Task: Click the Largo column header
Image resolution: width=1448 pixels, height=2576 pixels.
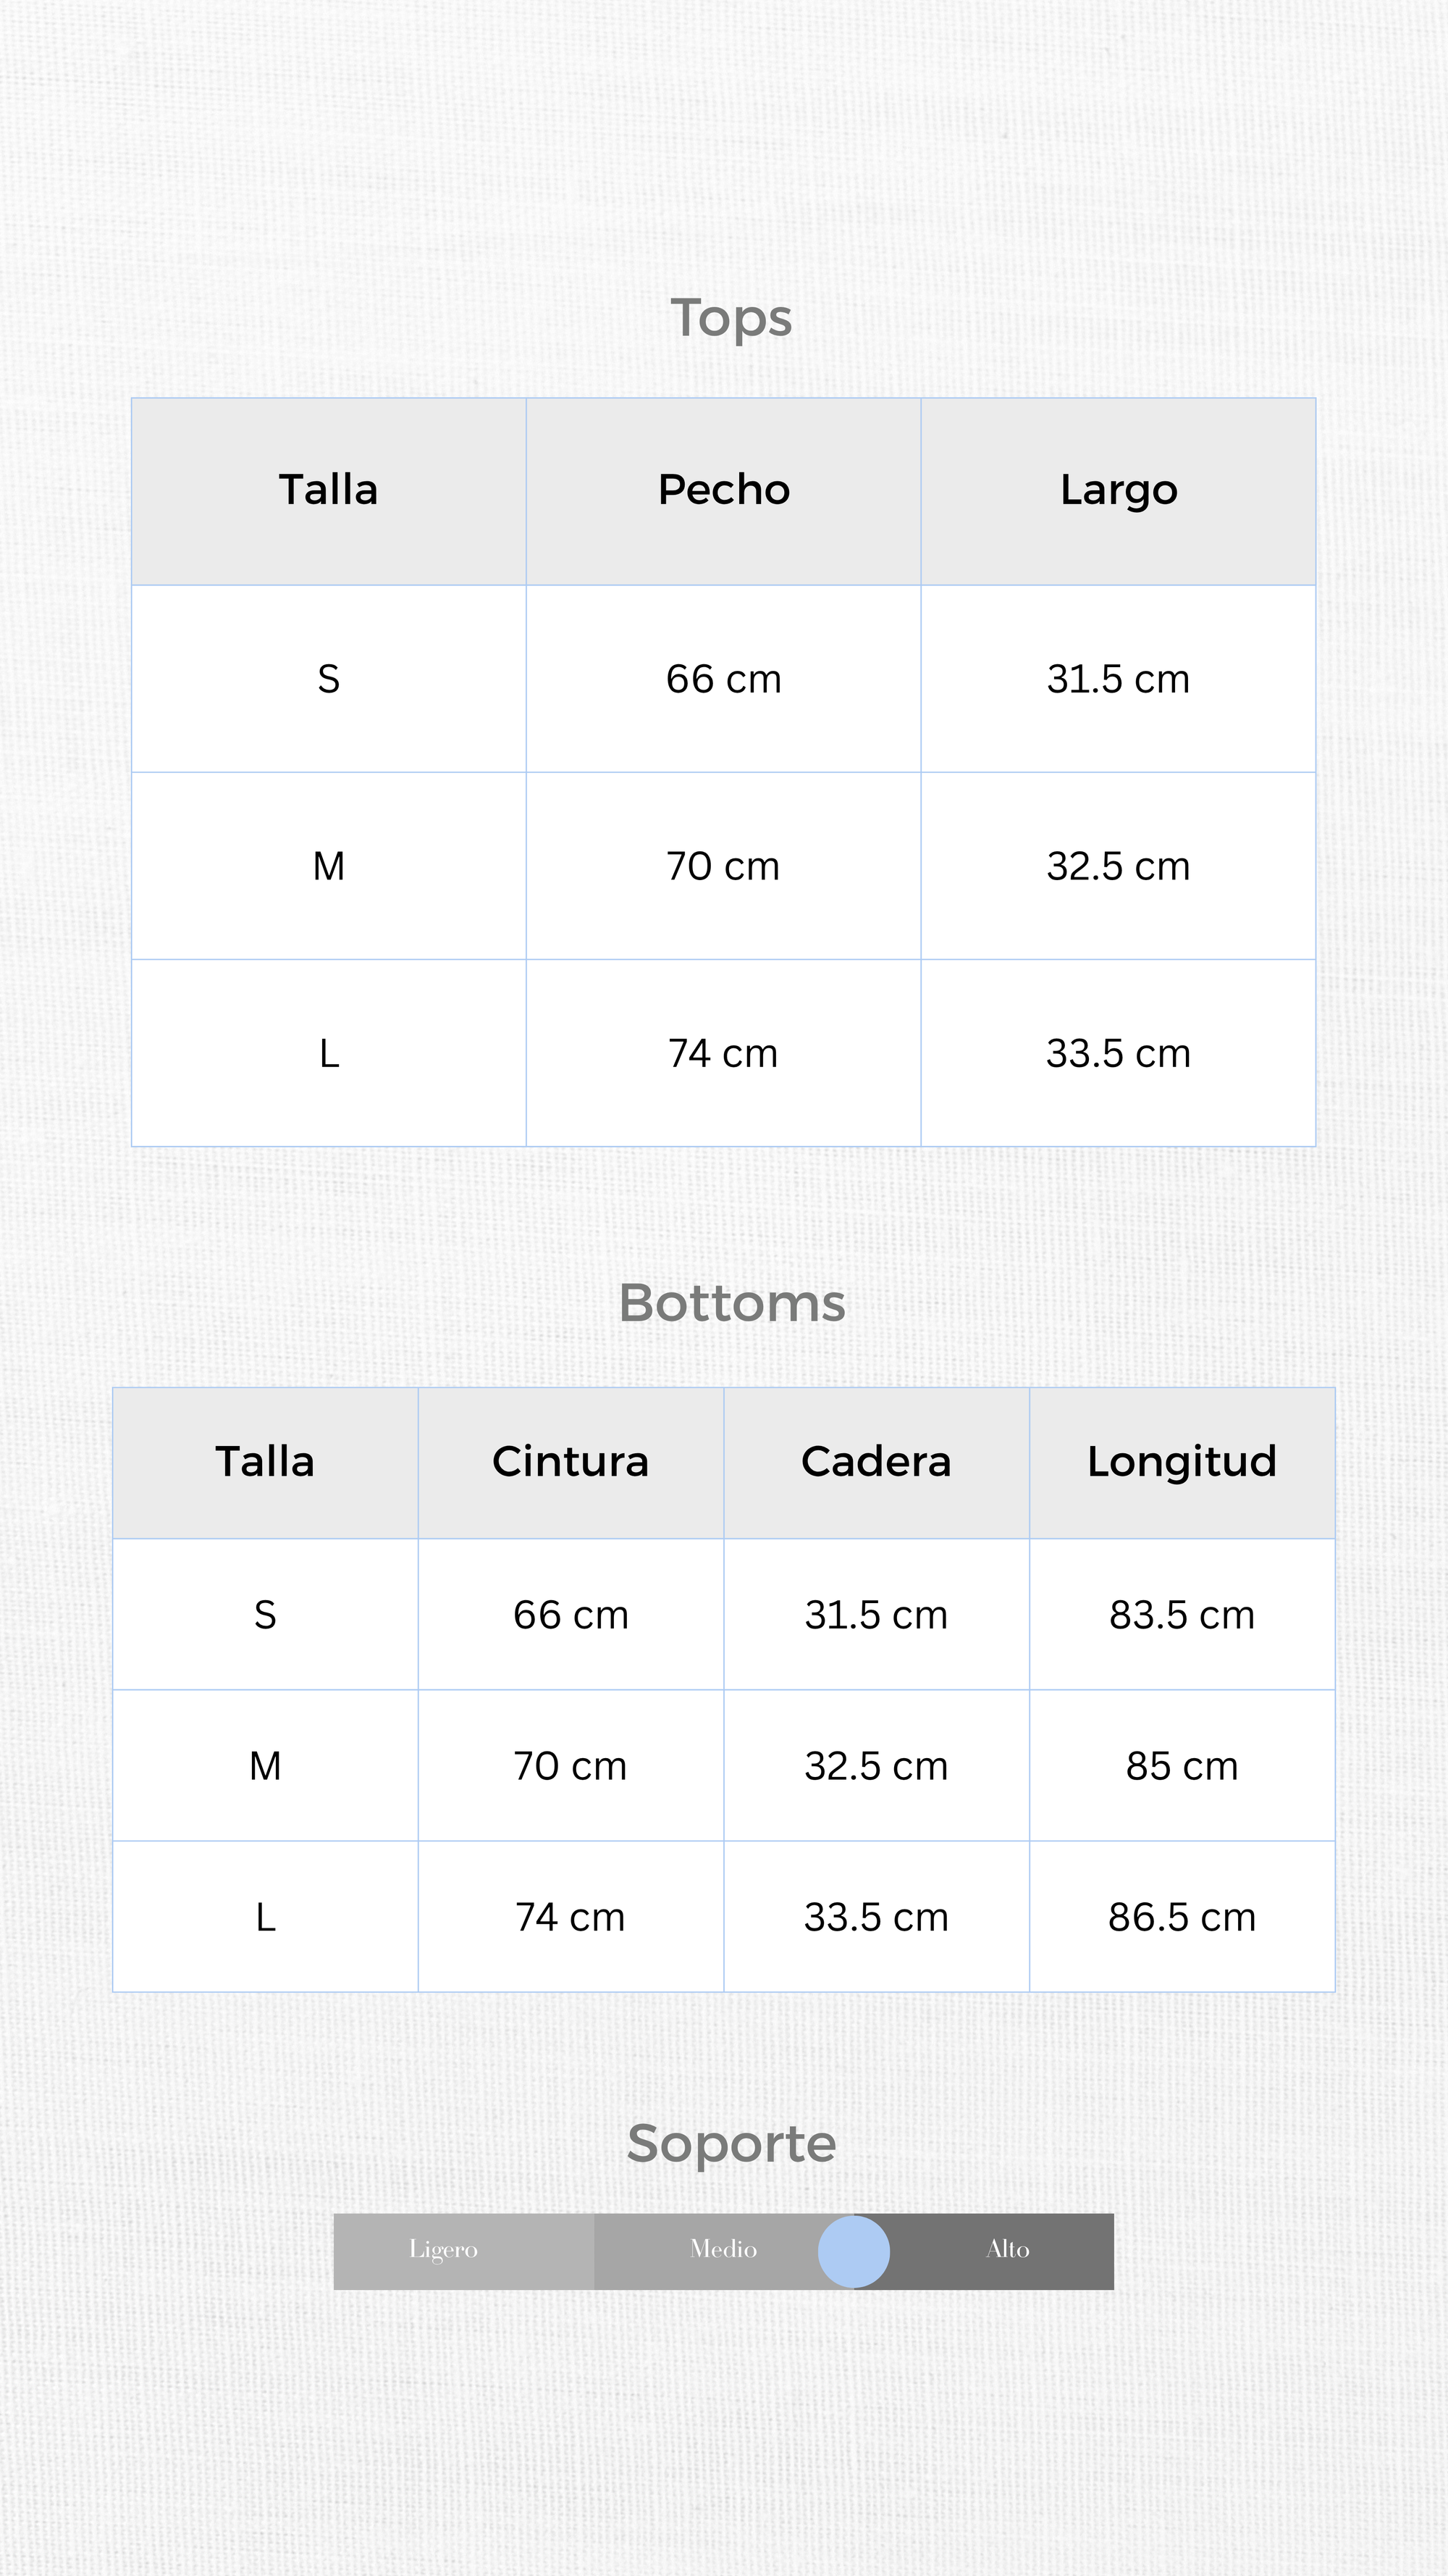Action: (x=1119, y=490)
